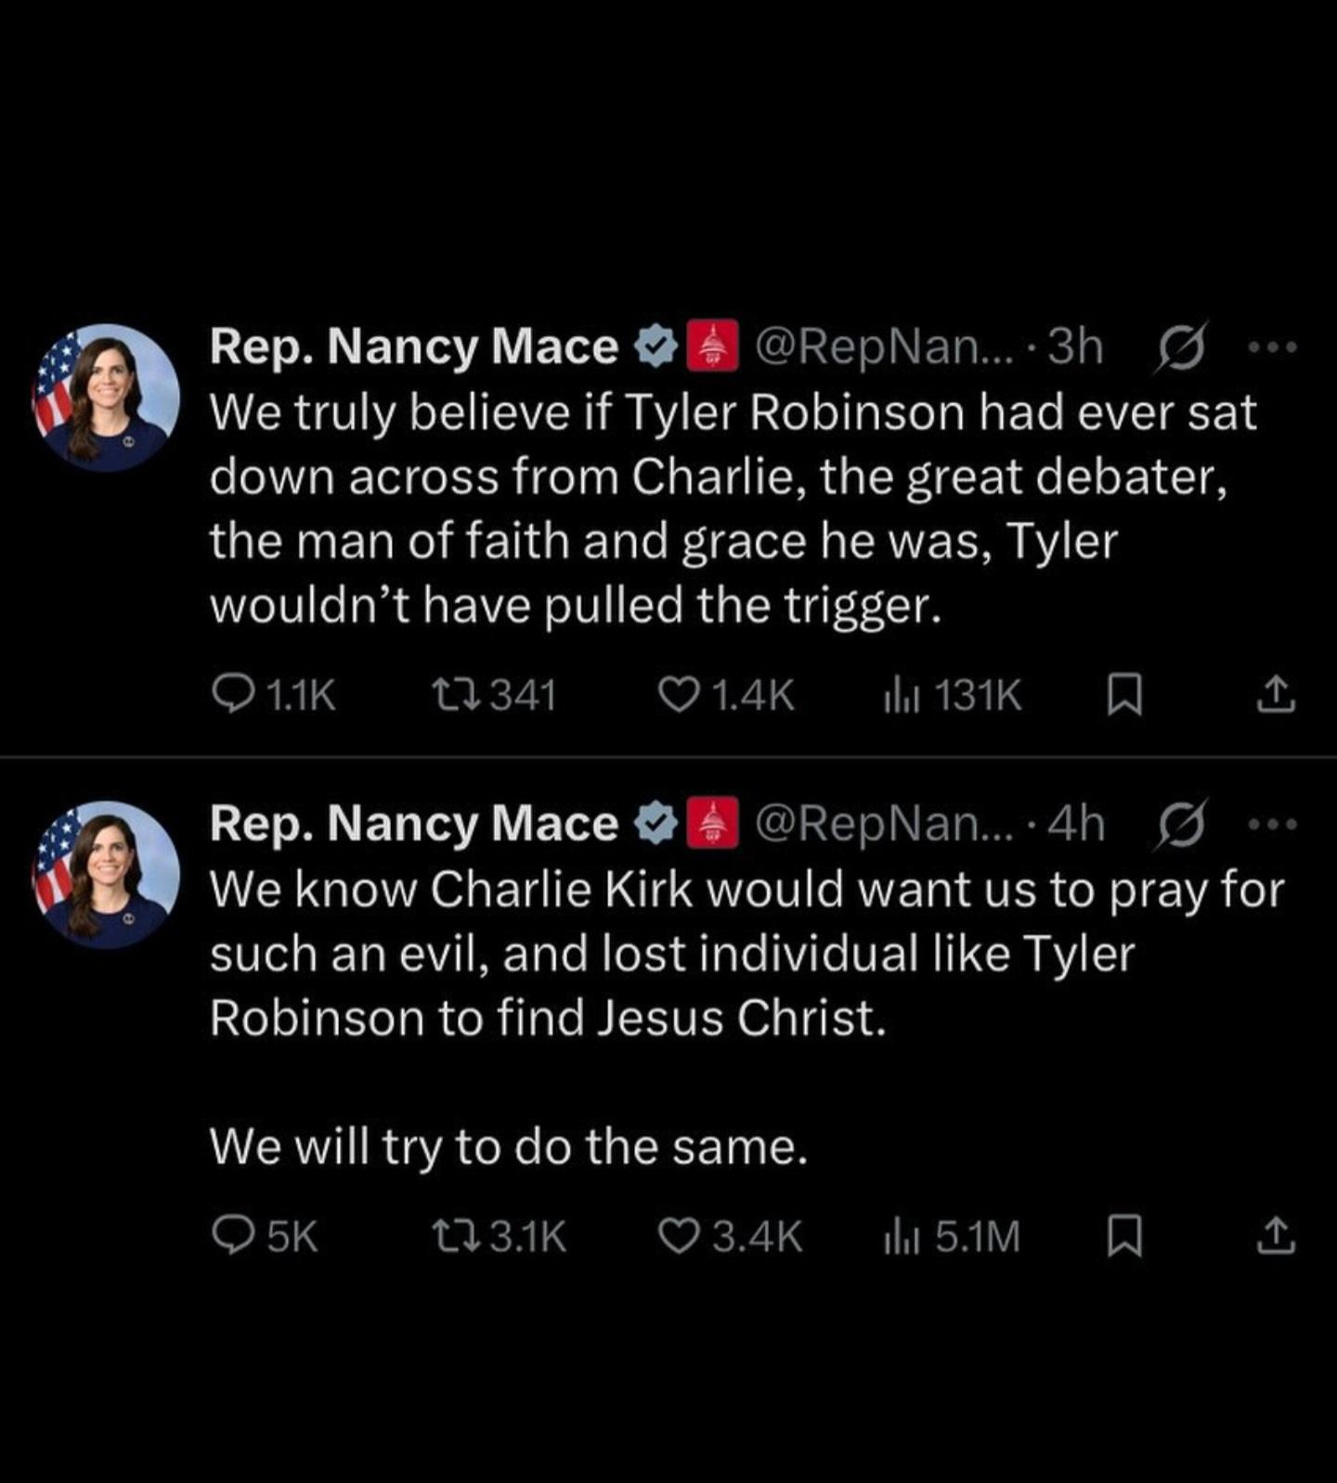Repost the 3h Tyler Robinson tweet

click(495, 695)
